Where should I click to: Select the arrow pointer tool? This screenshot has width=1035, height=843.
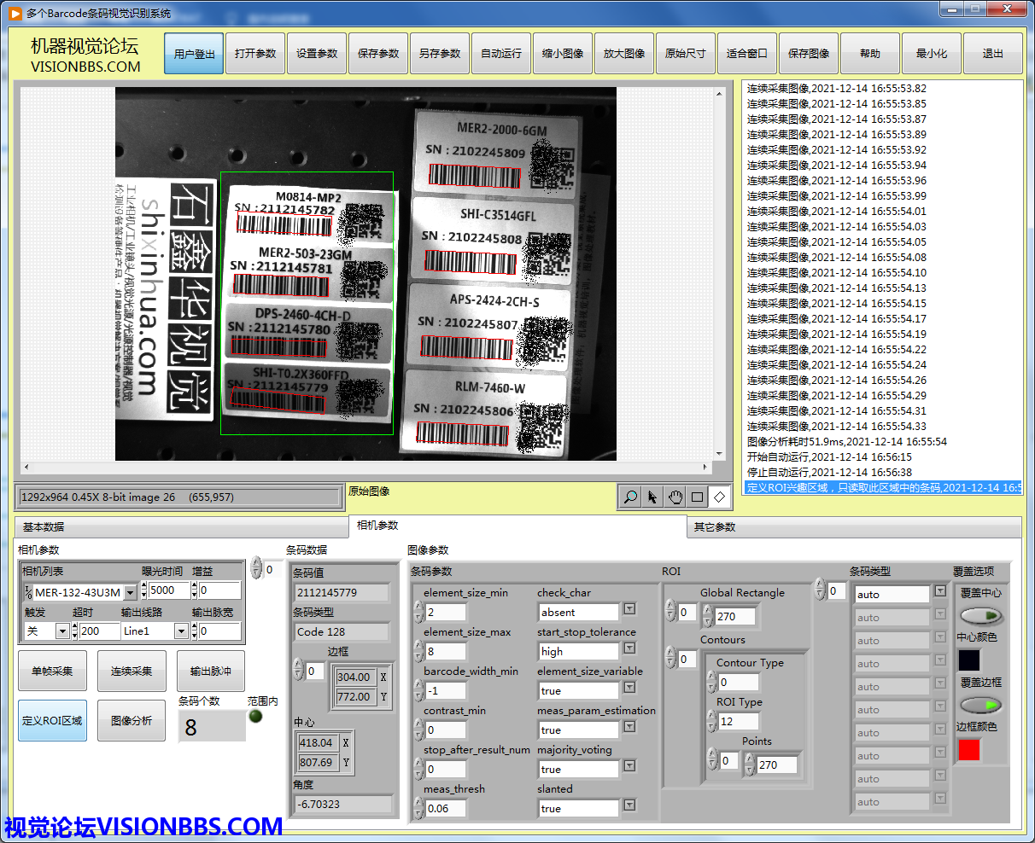point(652,497)
